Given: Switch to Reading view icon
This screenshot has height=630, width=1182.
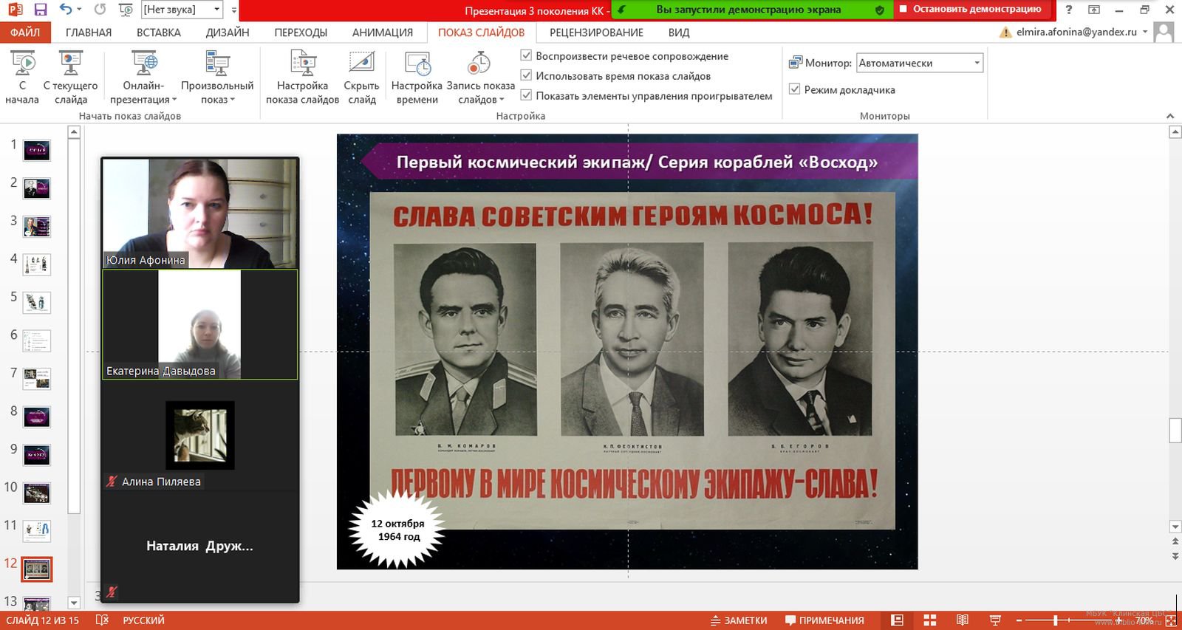Looking at the screenshot, I should coord(962,620).
